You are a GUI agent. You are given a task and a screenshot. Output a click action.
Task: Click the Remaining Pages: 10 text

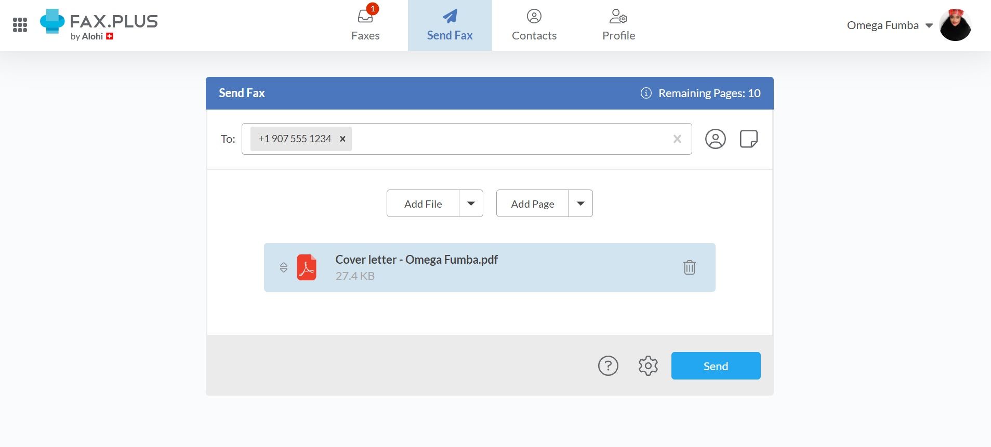coord(709,93)
